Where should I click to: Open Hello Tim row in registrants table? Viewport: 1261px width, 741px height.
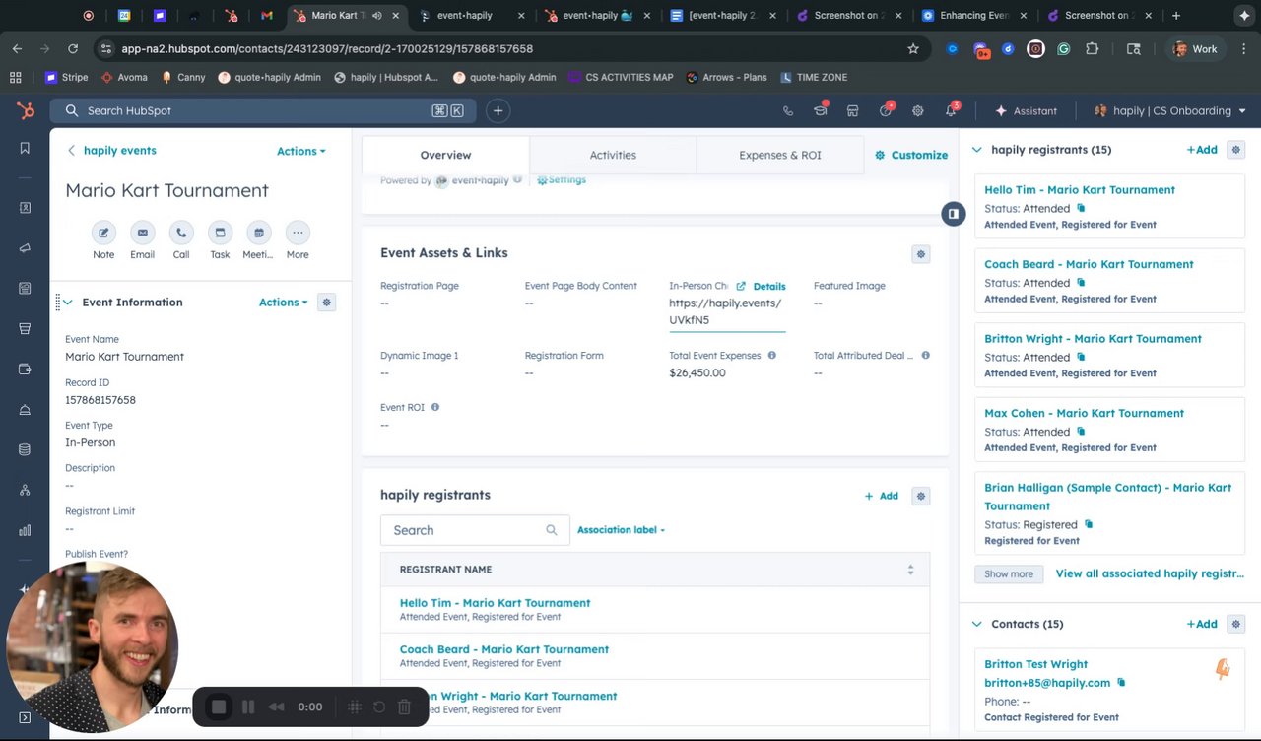495,603
